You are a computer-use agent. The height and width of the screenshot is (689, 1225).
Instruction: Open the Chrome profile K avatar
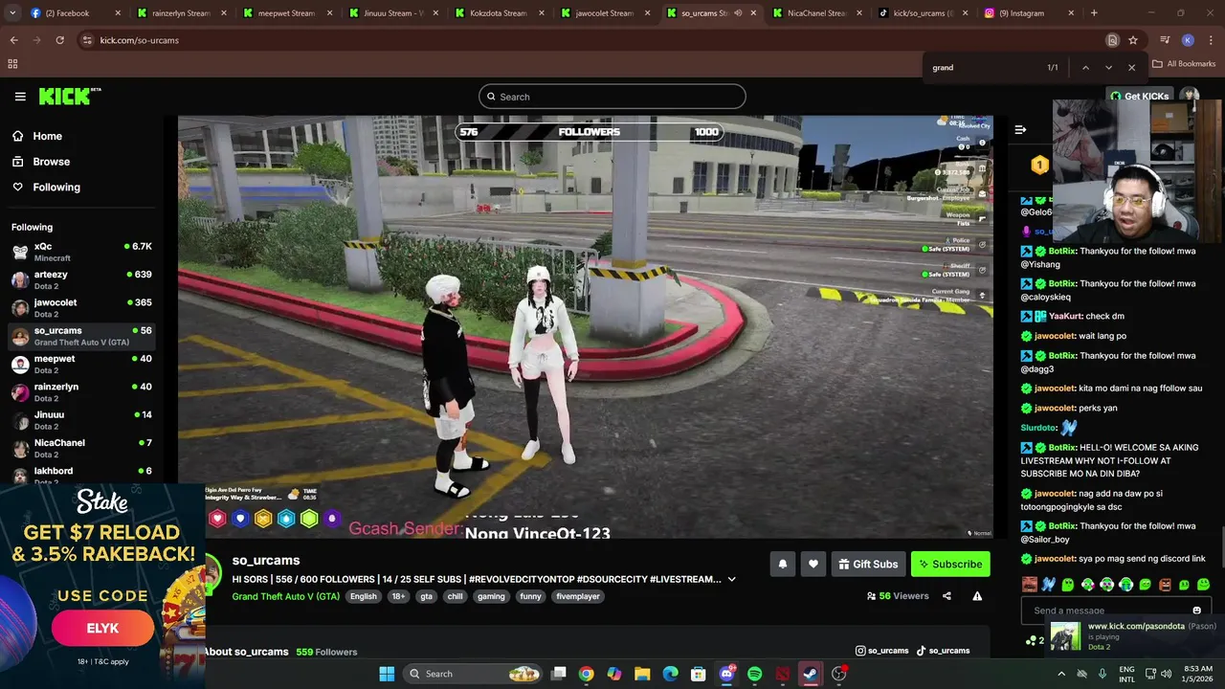pyautogui.click(x=1188, y=40)
